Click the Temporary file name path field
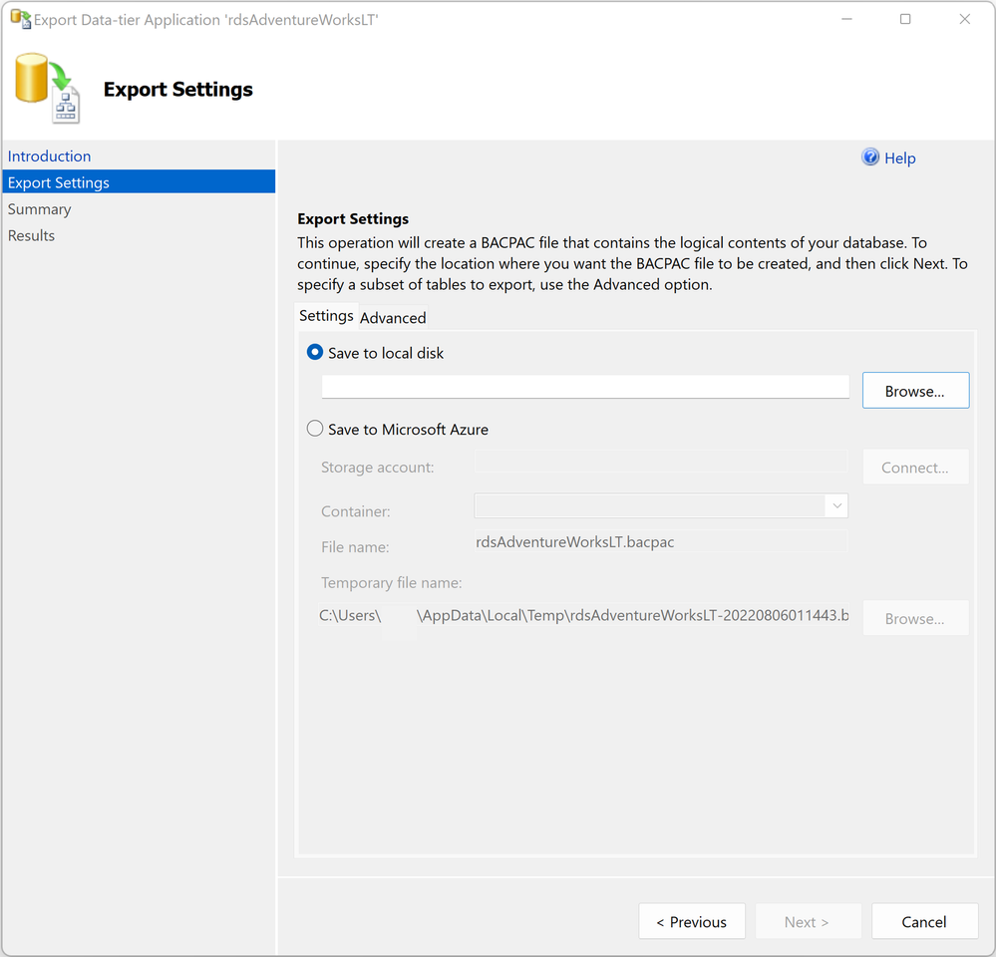 [x=584, y=615]
